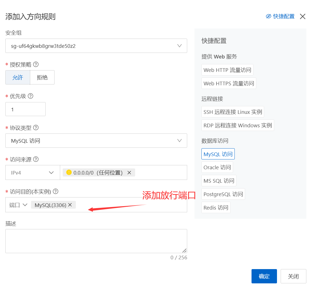
Task: Click the 确定 confirm button
Action: pyautogui.click(x=264, y=276)
